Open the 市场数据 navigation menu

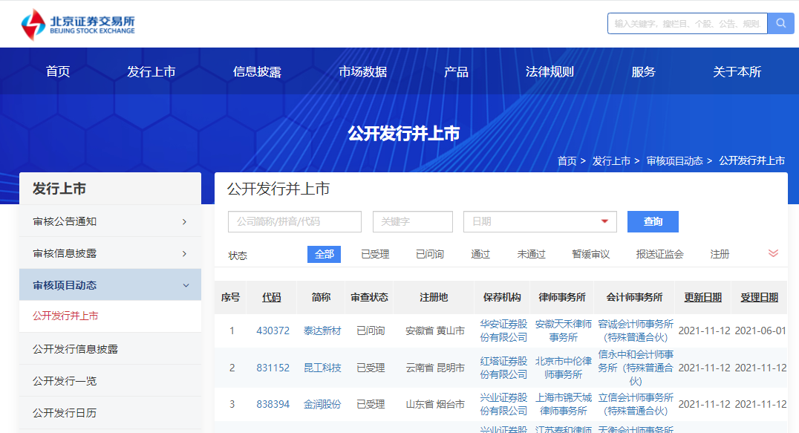(363, 72)
